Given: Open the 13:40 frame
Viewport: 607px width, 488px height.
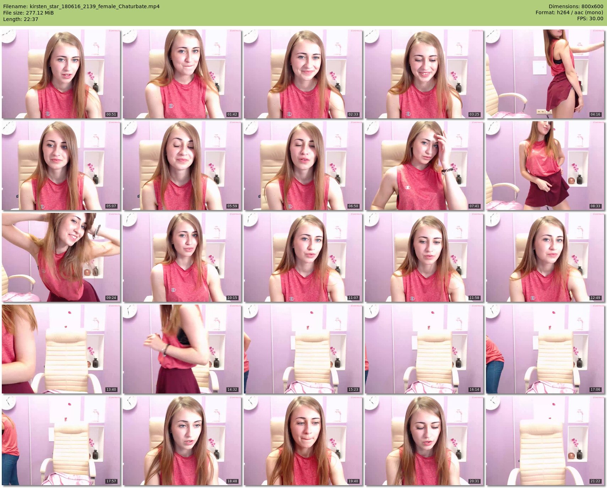Looking at the screenshot, I should coord(61,349).
